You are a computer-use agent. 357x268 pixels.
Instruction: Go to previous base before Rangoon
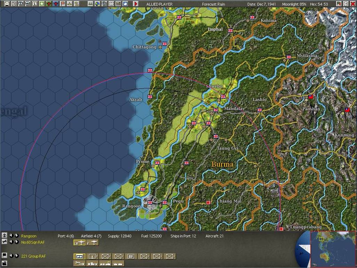click(11, 235)
